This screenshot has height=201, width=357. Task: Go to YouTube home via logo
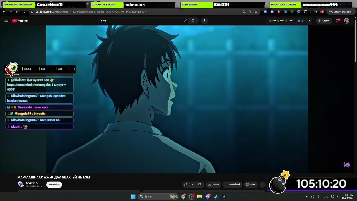point(20,21)
